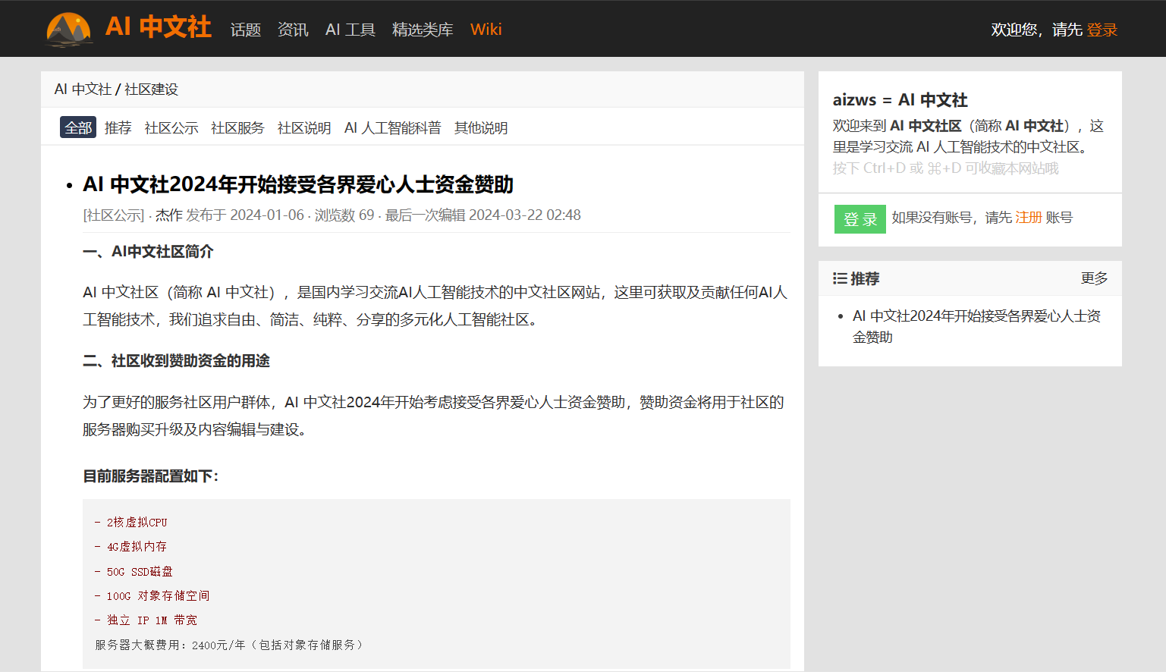Go to AI 工具 in top navigation
The width and height of the screenshot is (1166, 672).
pyautogui.click(x=350, y=30)
